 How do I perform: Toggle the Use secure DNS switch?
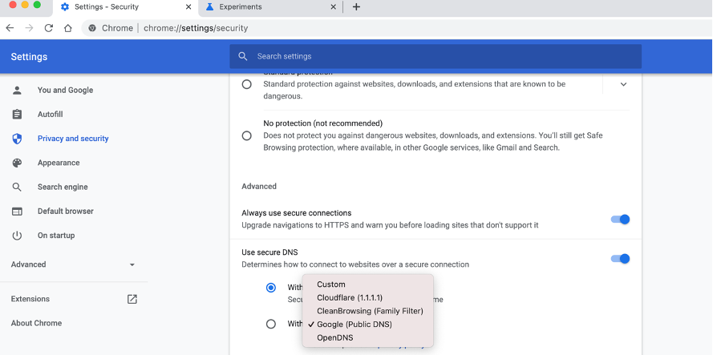tap(620, 259)
